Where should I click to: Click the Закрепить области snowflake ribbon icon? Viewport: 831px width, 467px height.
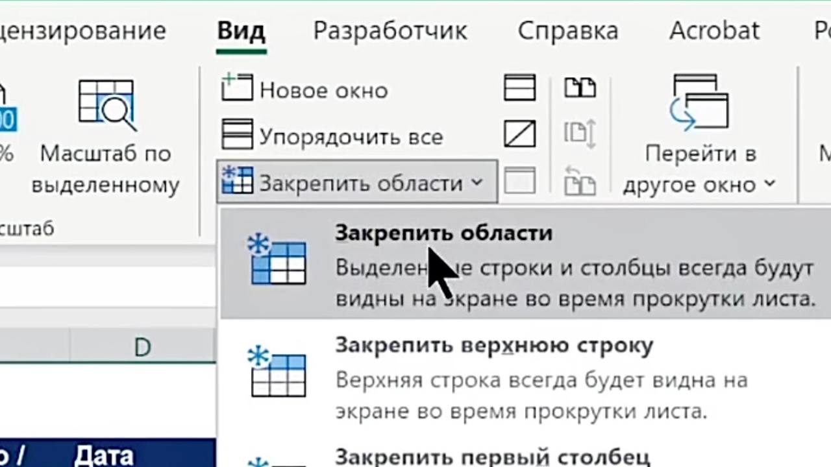(237, 180)
